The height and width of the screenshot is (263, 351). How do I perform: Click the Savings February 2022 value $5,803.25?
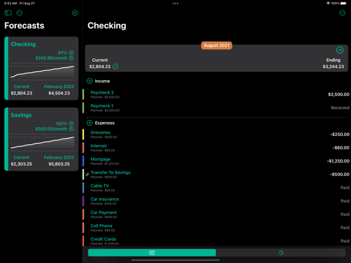click(59, 164)
